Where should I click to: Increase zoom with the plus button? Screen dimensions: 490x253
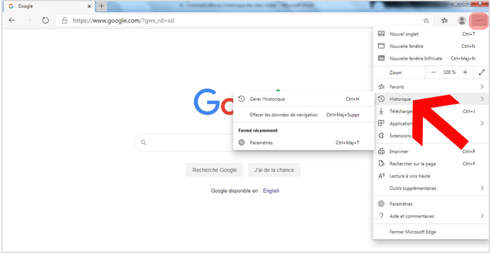(465, 72)
